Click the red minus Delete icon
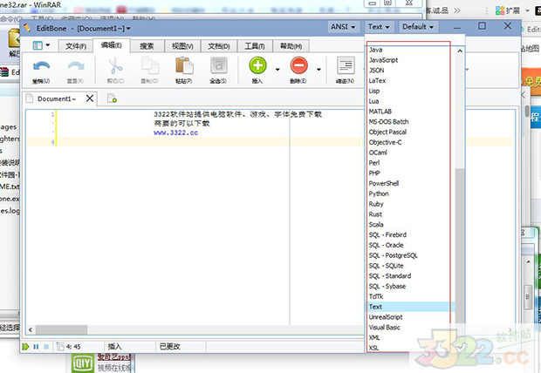Image resolution: width=541 pixels, height=373 pixels. coord(298,65)
